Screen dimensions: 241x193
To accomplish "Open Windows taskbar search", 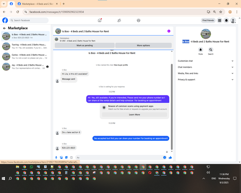I will click(10, 179).
